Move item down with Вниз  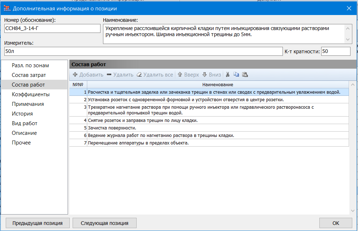coord(212,75)
